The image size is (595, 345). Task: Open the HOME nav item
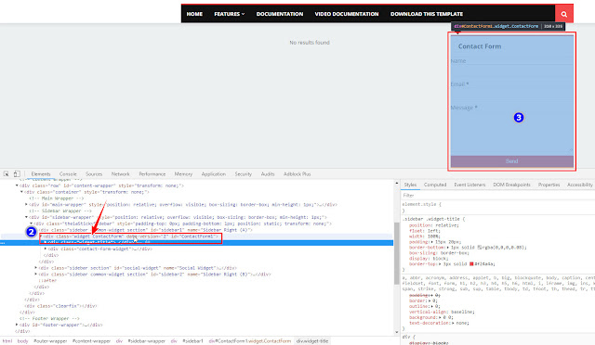[194, 14]
